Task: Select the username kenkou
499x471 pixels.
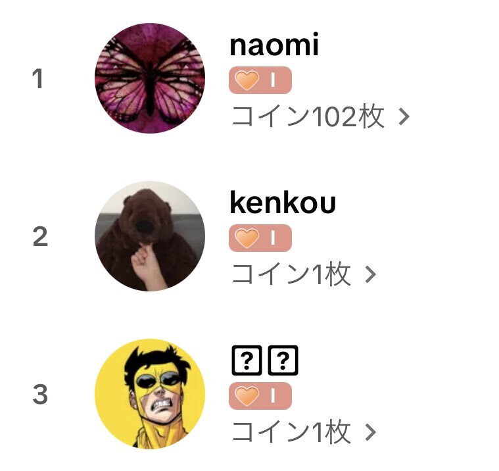Action: point(283,203)
